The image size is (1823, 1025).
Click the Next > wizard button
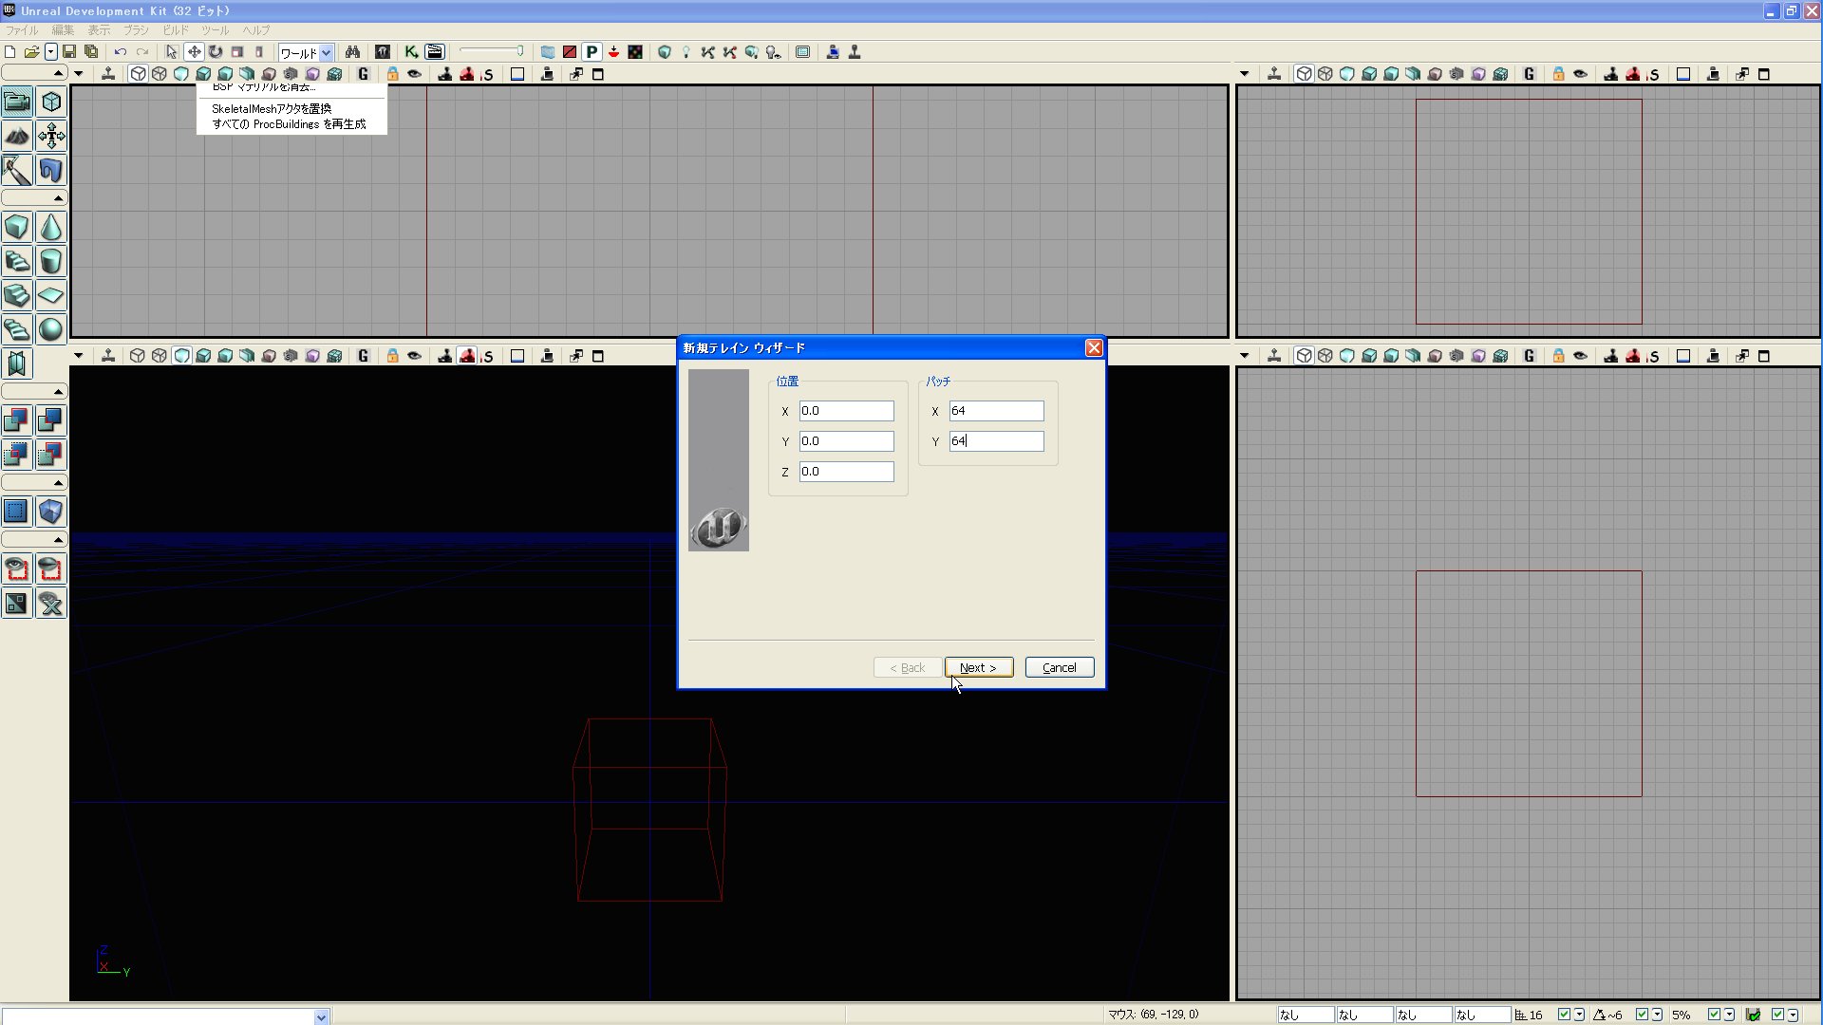tap(978, 667)
